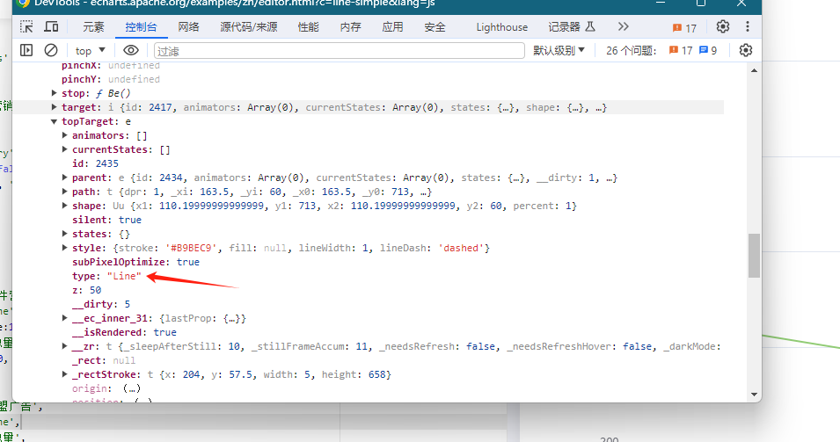Toggle the device toolbar icon
Viewport: 840px width, 442px height.
coord(52,27)
